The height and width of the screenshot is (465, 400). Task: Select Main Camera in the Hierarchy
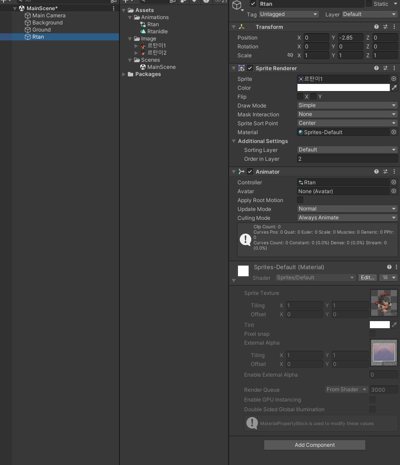click(x=49, y=16)
